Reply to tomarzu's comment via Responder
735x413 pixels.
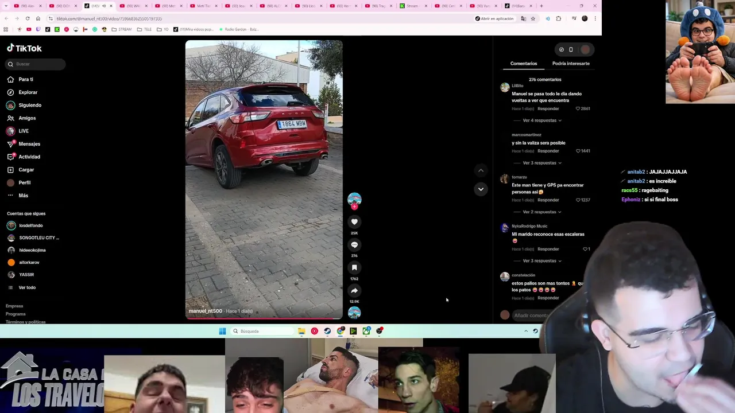tap(548, 200)
